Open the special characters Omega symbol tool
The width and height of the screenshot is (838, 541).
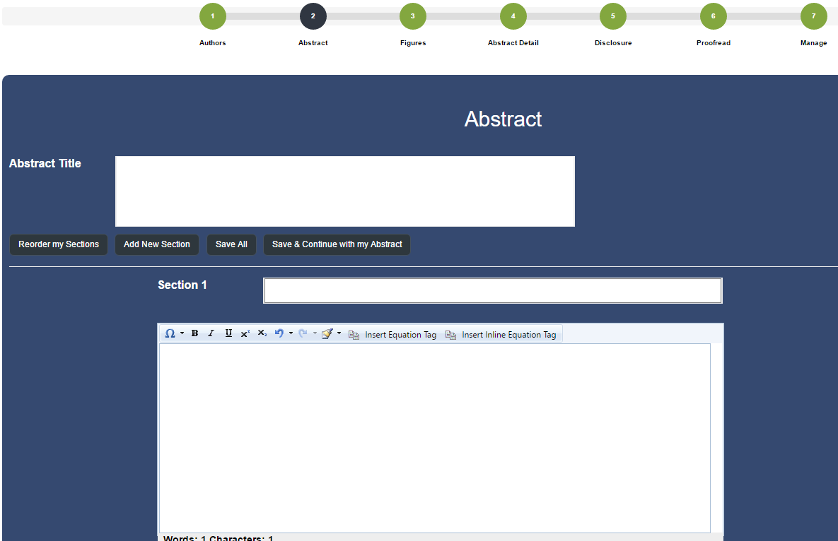coord(170,334)
